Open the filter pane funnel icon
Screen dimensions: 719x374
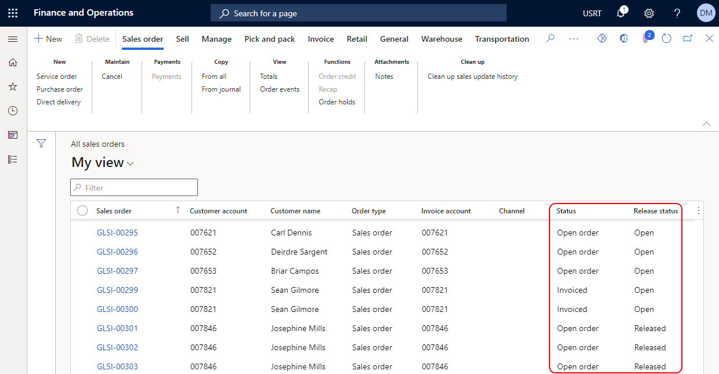41,143
